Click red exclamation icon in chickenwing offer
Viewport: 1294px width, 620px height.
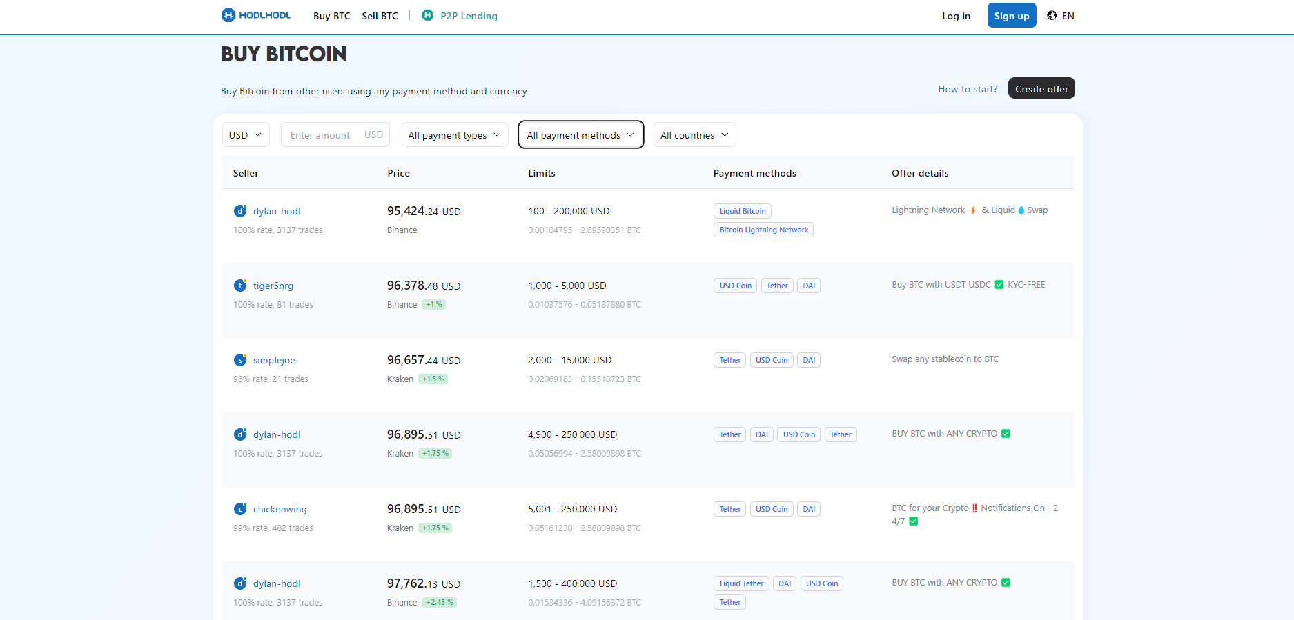point(974,508)
